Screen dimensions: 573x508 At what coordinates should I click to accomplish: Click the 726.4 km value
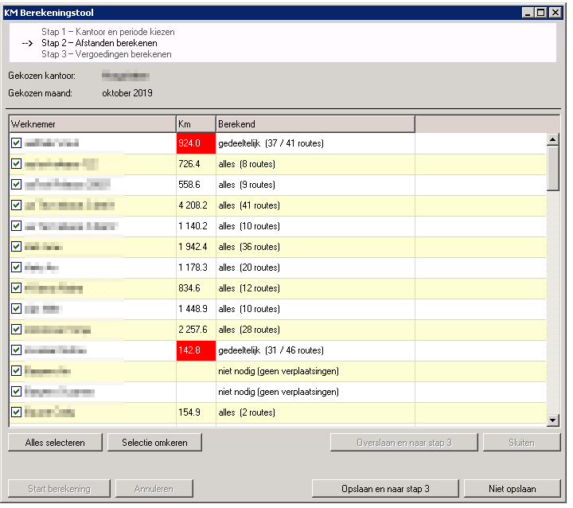(189, 164)
